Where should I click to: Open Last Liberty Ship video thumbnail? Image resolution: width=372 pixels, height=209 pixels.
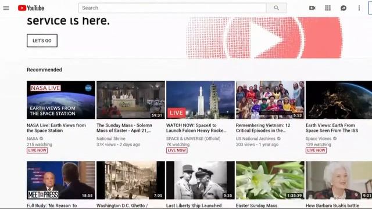point(201,181)
